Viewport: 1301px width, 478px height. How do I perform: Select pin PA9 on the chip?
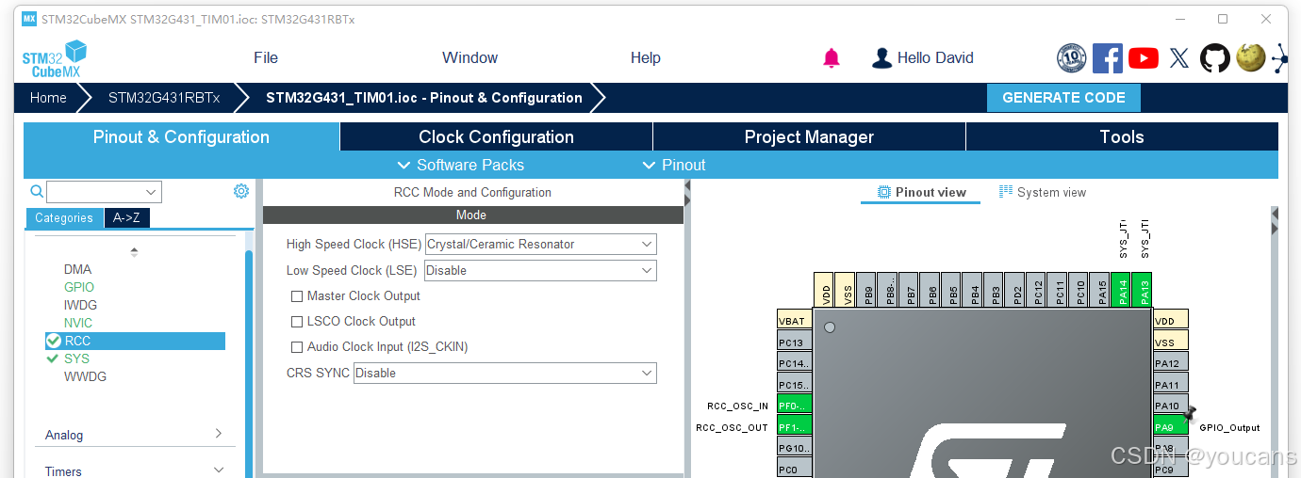pos(1171,425)
